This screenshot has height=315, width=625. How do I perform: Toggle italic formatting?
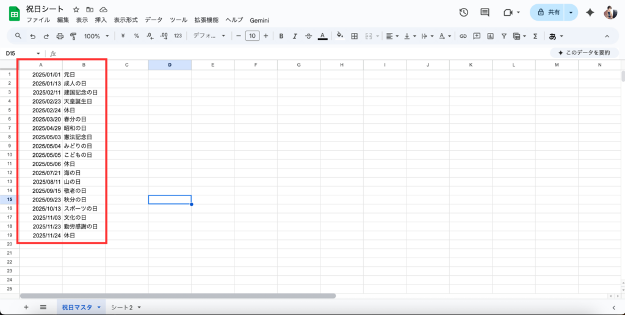(295, 36)
